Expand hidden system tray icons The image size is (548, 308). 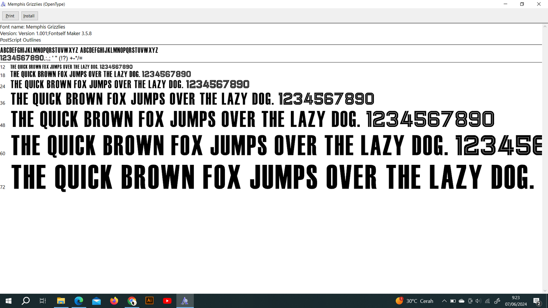coord(444,301)
